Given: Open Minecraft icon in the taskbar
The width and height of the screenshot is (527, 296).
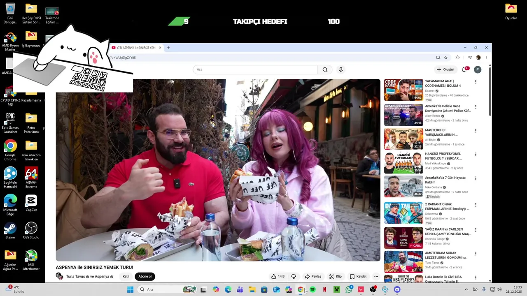Looking at the screenshot, I should [x=337, y=290].
